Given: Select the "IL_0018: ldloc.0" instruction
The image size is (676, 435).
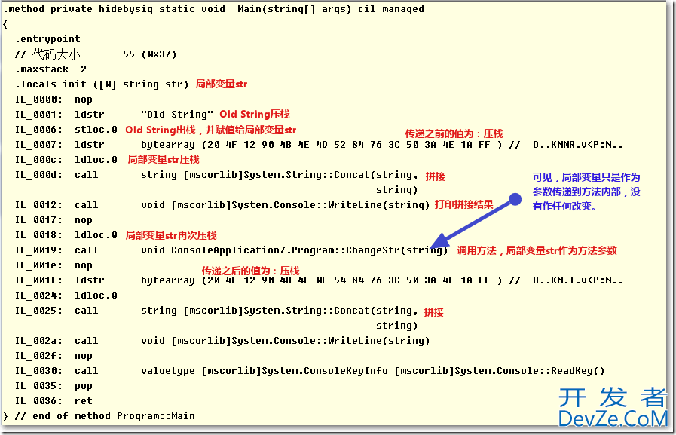Looking at the screenshot, I should [x=66, y=235].
